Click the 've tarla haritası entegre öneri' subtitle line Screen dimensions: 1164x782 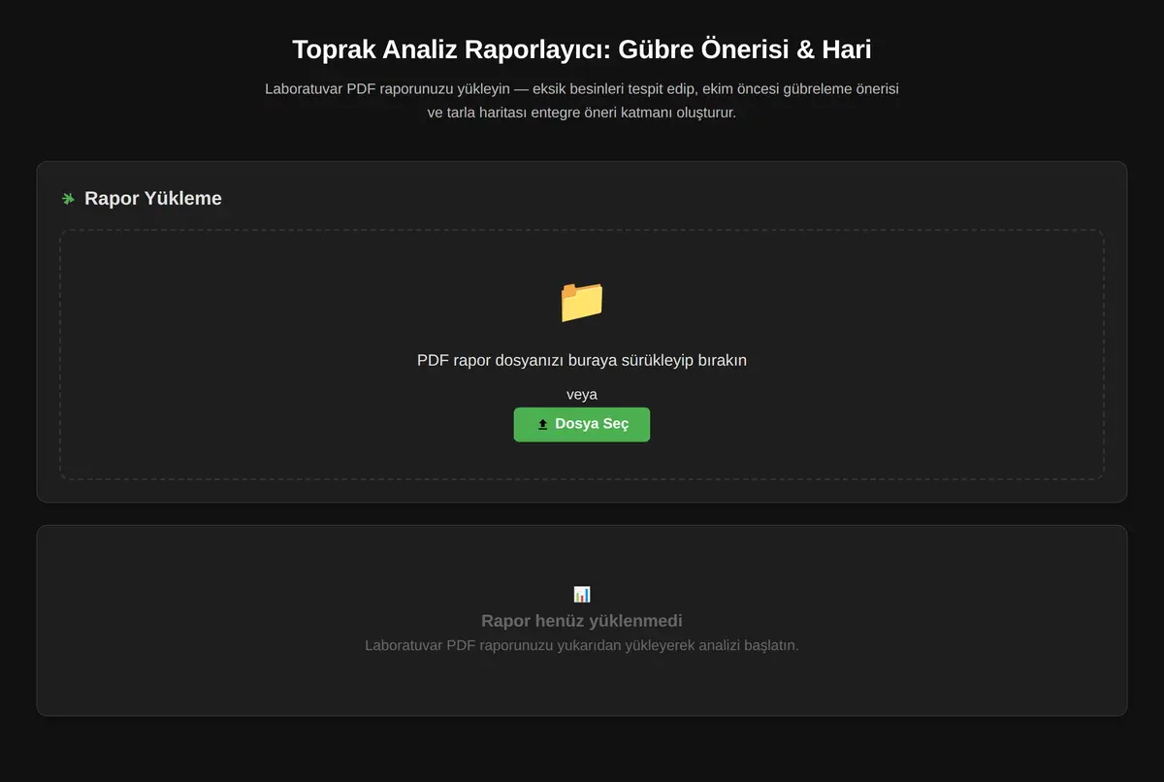tap(582, 113)
